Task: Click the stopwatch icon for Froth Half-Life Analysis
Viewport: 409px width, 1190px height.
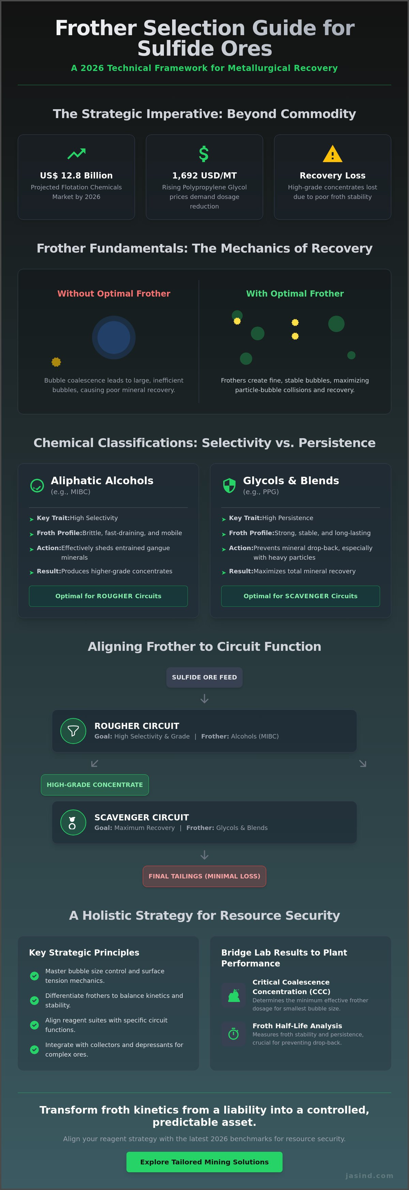Action: tap(233, 1033)
